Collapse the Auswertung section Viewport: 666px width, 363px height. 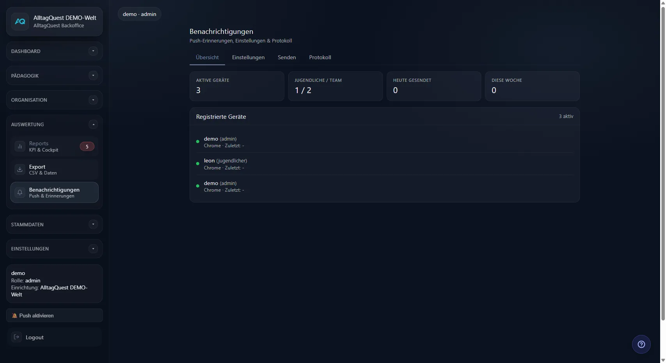(93, 124)
